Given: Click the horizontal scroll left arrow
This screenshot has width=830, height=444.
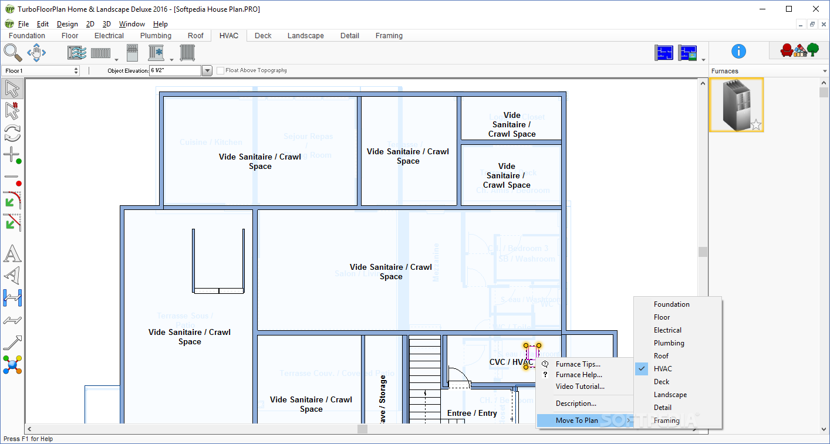Looking at the screenshot, I should [30, 429].
